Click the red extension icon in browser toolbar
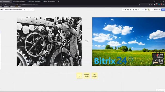The width and height of the screenshot is (165, 92). pos(161,4)
